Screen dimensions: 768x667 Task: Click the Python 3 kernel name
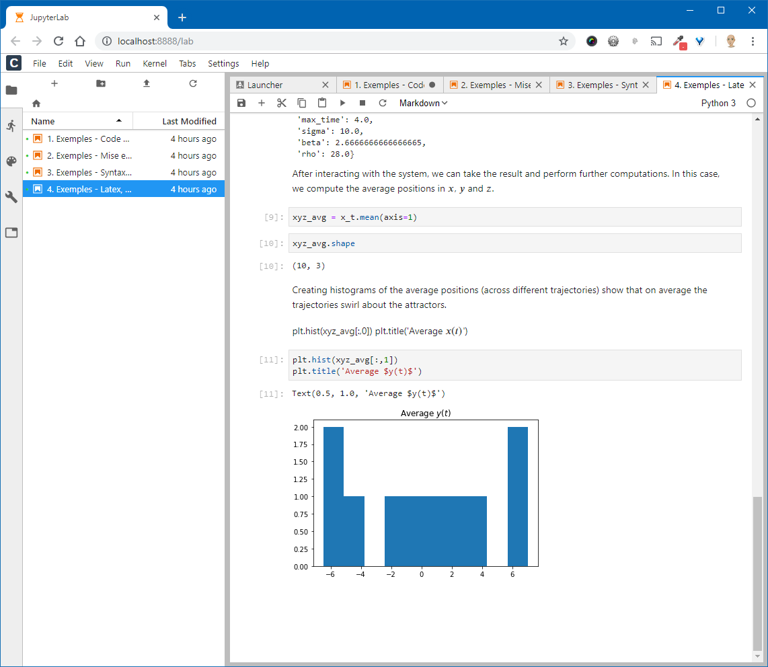coord(718,103)
